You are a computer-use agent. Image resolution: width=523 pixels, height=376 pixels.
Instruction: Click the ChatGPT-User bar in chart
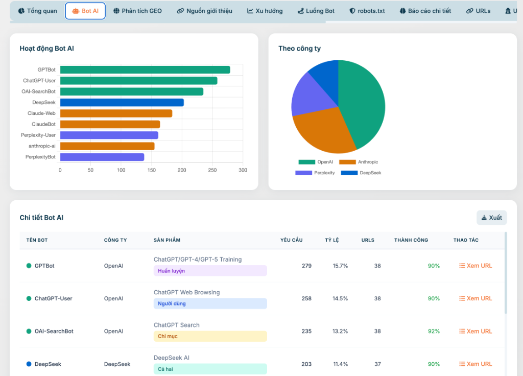pos(139,81)
